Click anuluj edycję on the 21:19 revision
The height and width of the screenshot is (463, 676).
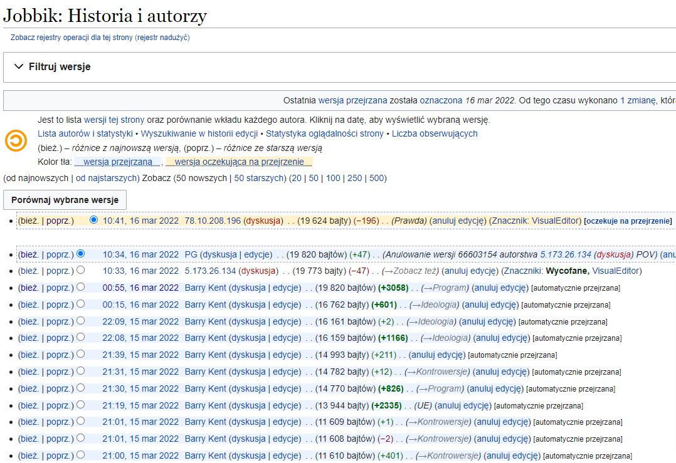[463, 406]
